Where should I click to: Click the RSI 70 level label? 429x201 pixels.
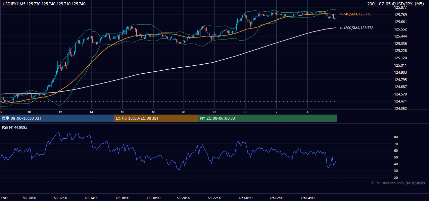396,144
